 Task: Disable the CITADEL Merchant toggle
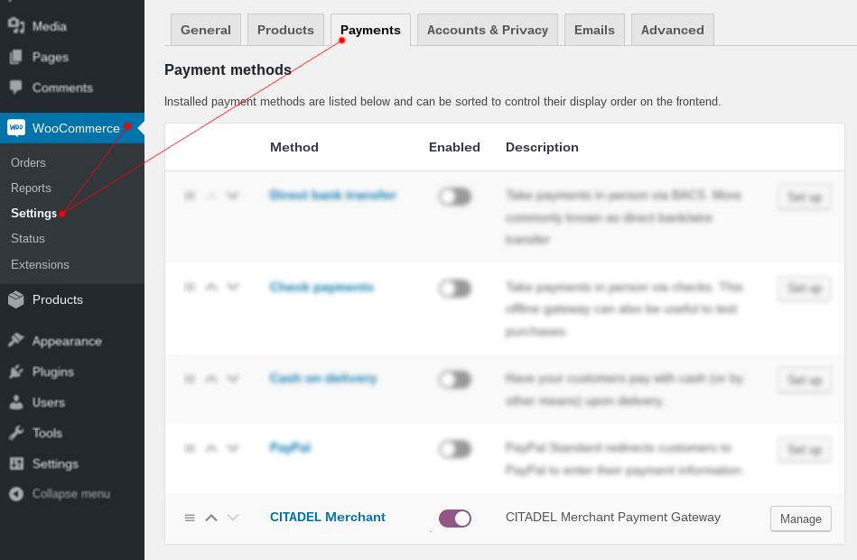click(x=455, y=519)
